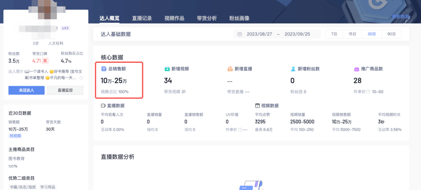Select the 15日 time range
421x190 pixels.
[x=352, y=34]
